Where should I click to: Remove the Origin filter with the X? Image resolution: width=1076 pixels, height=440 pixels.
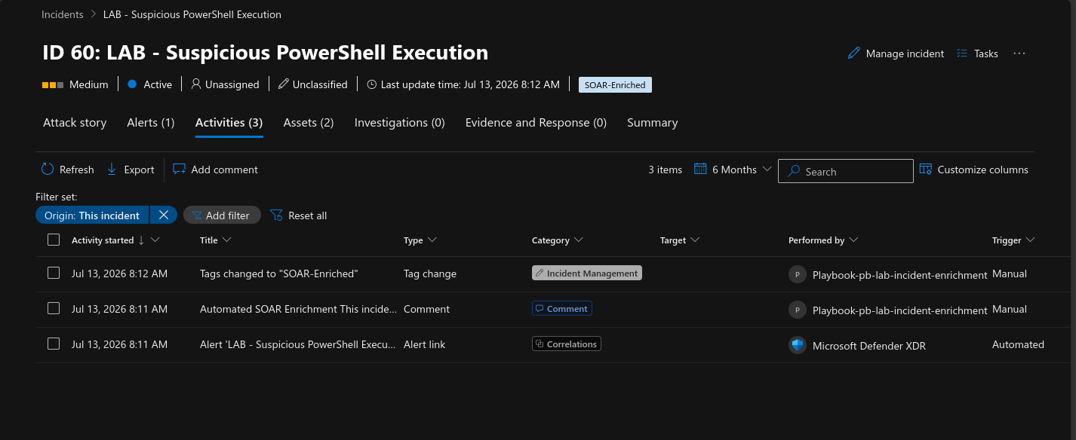point(163,215)
